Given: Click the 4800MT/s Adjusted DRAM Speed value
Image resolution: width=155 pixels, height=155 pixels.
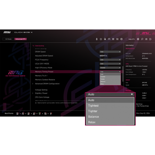Looking at the screenshot, I should 103,56.
